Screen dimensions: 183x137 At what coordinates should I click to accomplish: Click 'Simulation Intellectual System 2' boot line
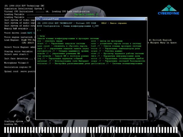(24, 9)
